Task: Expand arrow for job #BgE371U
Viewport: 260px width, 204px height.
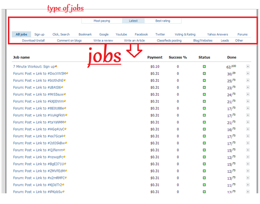Action: [x=248, y=164]
